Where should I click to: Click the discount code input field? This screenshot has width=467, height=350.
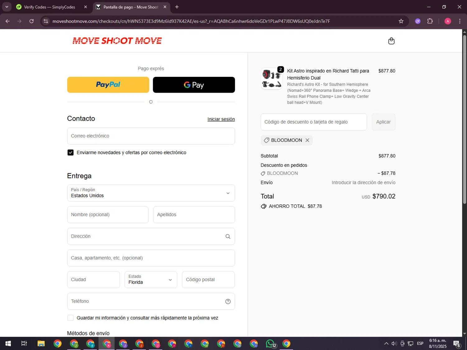click(x=314, y=122)
